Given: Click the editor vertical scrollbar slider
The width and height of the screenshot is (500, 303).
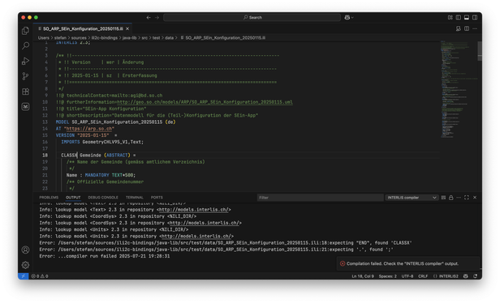Looking at the screenshot, I should click(480, 50).
